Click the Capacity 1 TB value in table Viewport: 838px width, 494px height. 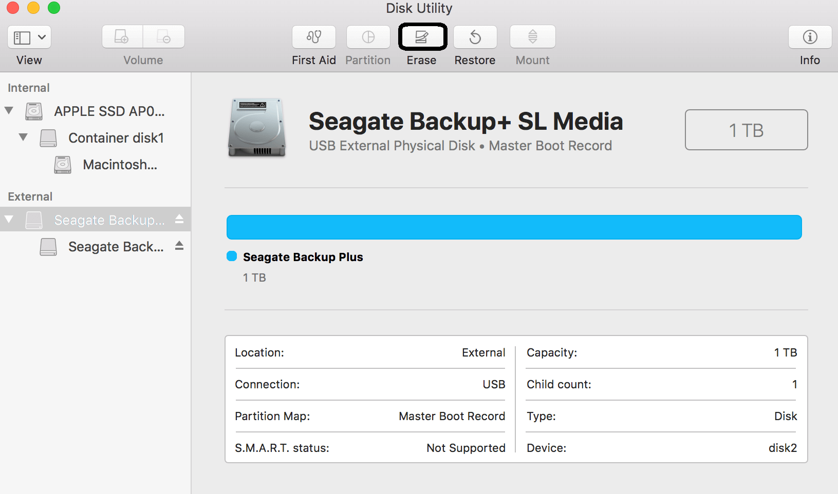tap(786, 352)
